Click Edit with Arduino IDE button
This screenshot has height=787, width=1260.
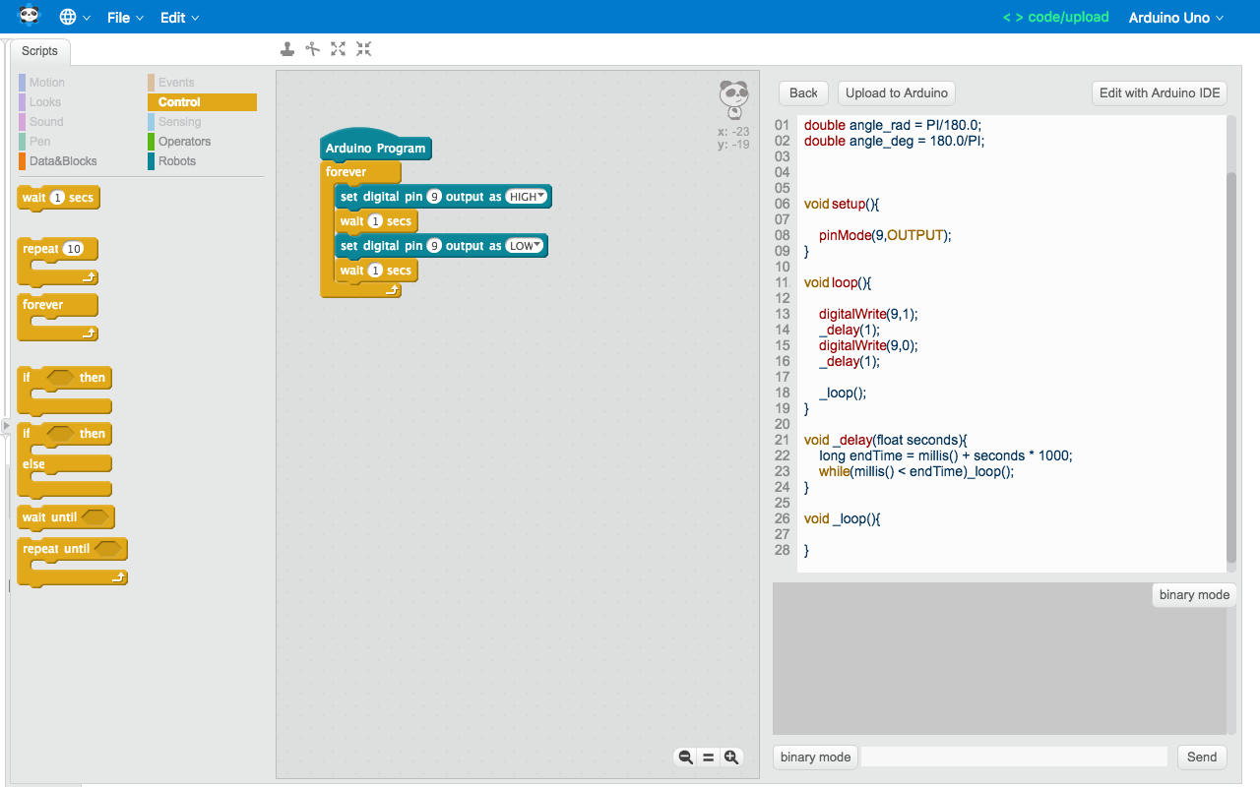coord(1160,92)
